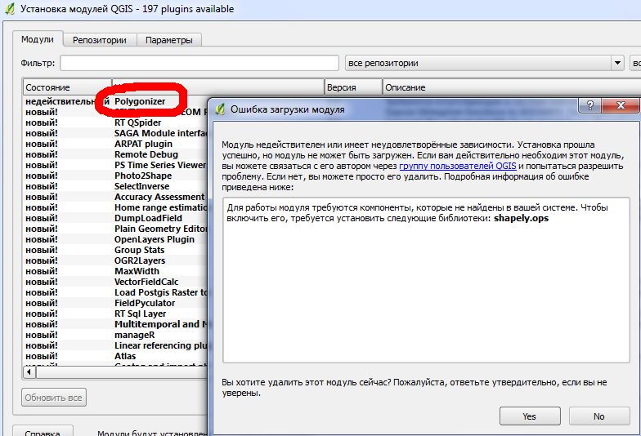The height and width of the screenshot is (436, 641).
Task: Select the manageR plugin
Action: [135, 335]
